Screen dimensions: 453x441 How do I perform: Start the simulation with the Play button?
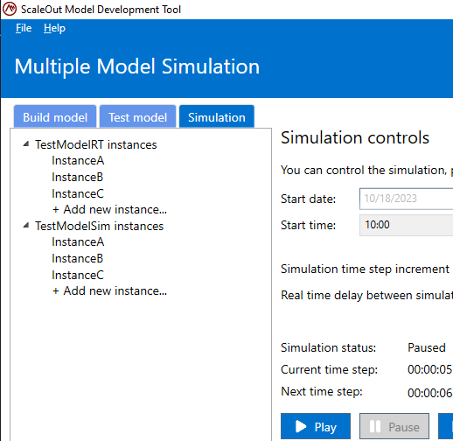(316, 426)
